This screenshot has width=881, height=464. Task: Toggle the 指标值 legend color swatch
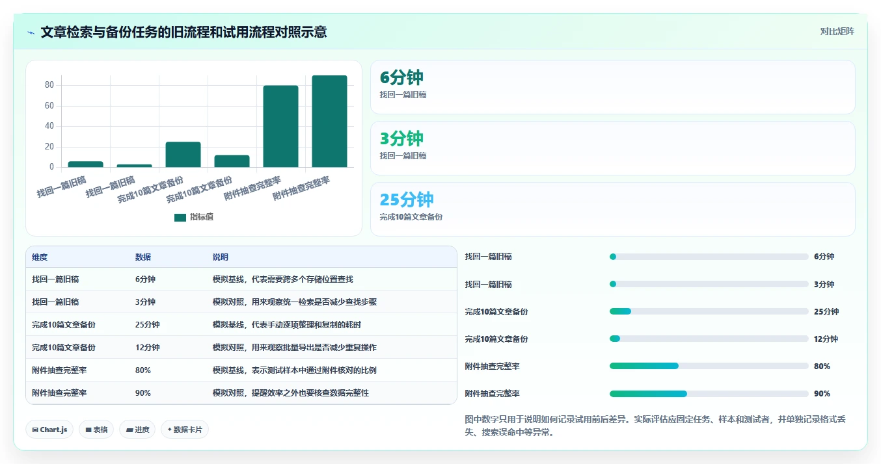[x=180, y=217]
